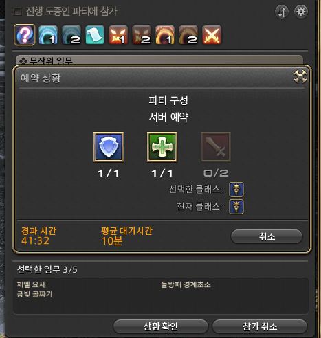Select the crossed swords PvP icon
321x338 pixels.
coord(212,35)
